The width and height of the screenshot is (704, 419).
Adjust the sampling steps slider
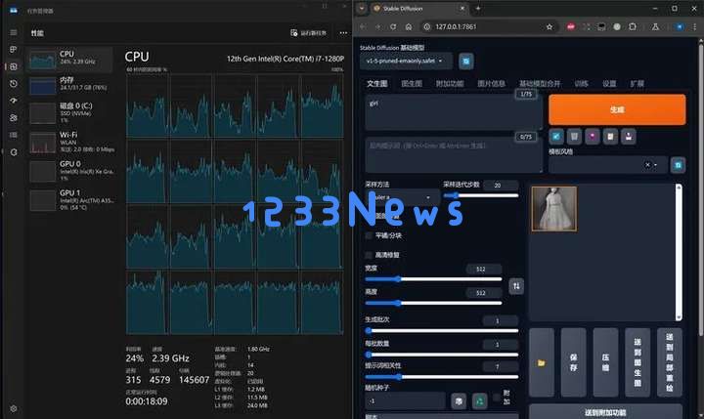tap(481, 195)
